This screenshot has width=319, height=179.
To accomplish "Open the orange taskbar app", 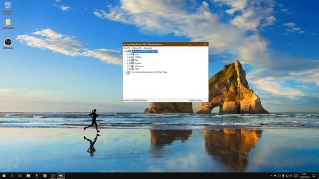I will pos(36,176).
